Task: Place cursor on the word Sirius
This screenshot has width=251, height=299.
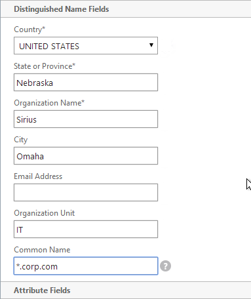Action: 27,119
